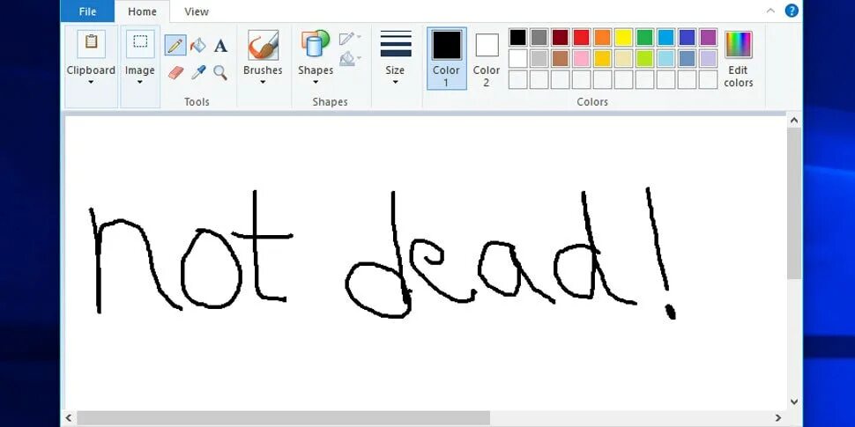Activate Color 1 foreground button
This screenshot has width=855, height=427.
click(447, 59)
